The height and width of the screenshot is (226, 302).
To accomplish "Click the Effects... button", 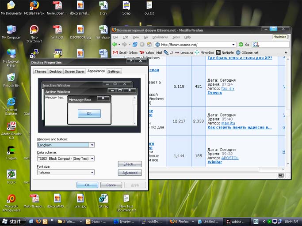I will [x=130, y=164].
